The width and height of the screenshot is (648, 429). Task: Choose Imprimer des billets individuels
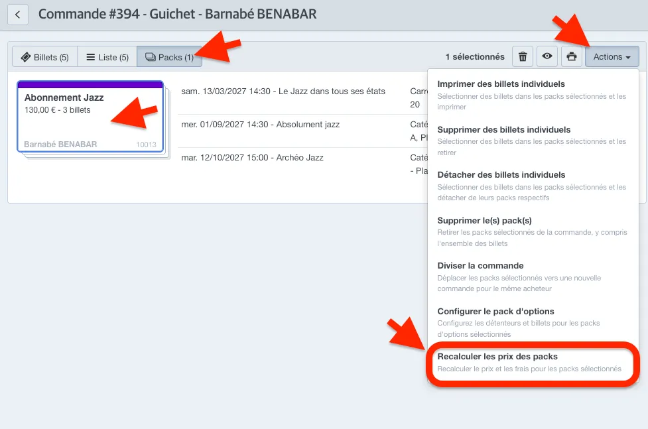pos(533,95)
